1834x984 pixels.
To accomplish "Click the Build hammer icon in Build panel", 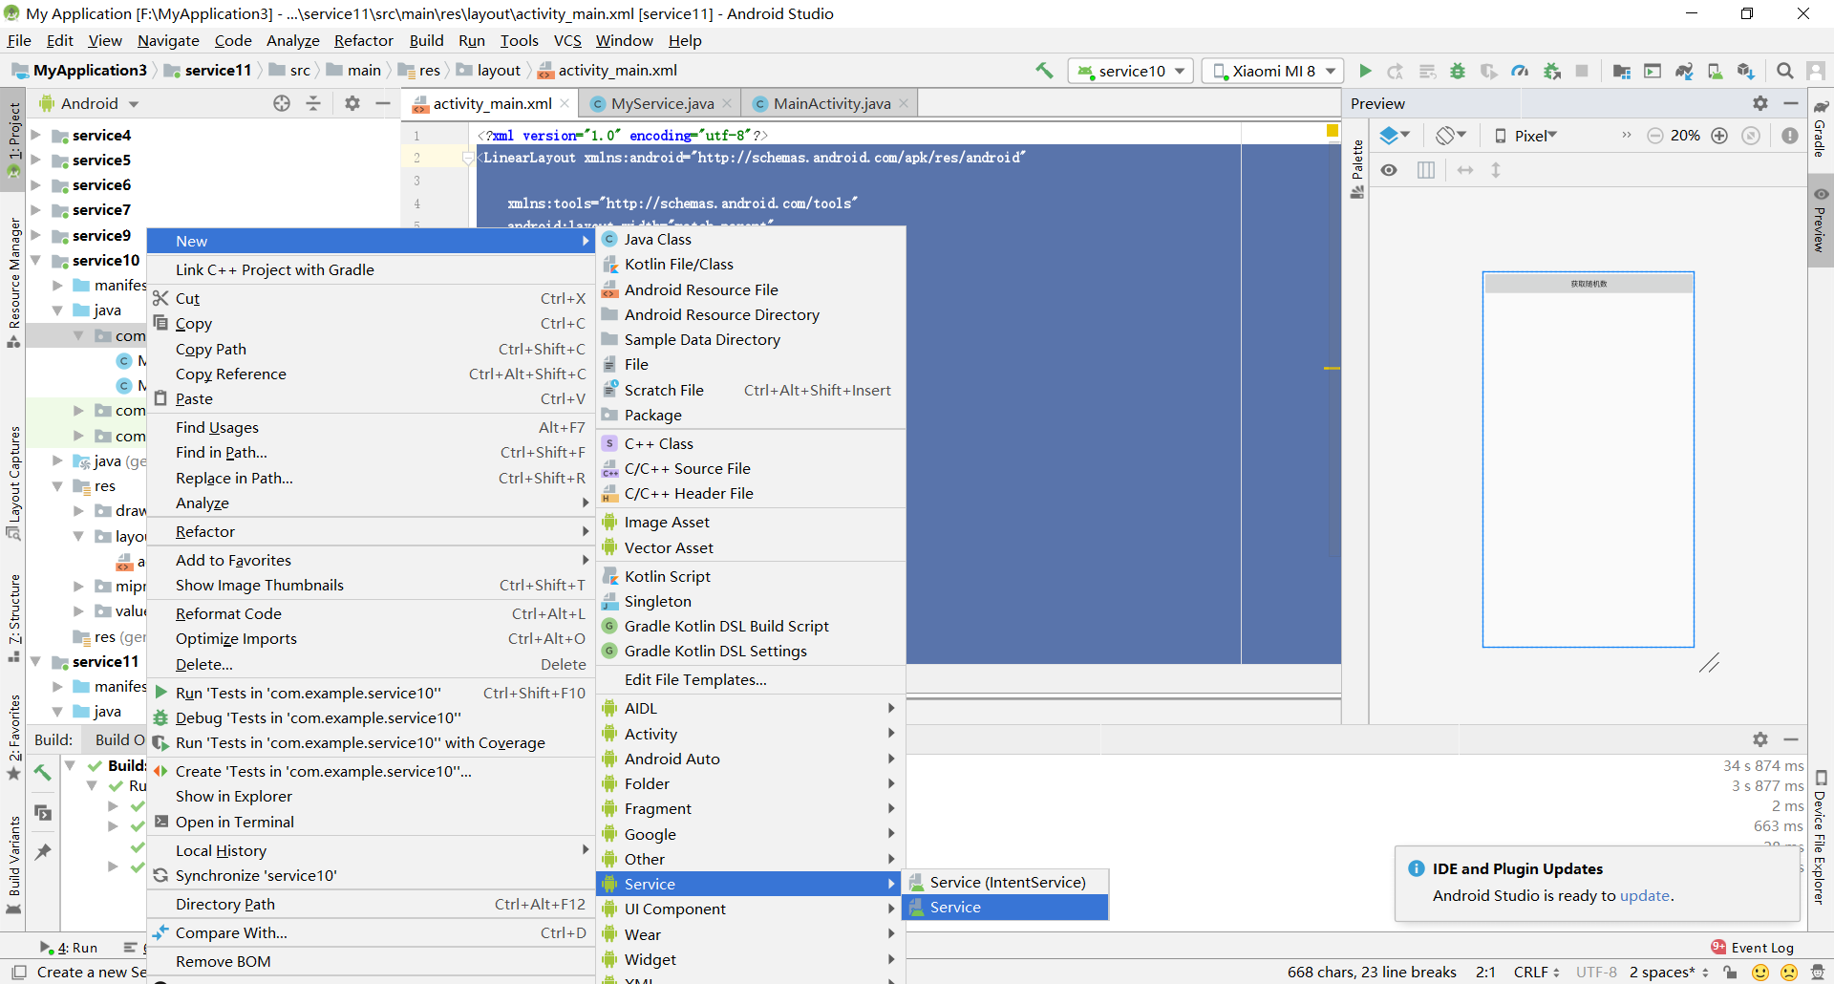I will [43, 773].
